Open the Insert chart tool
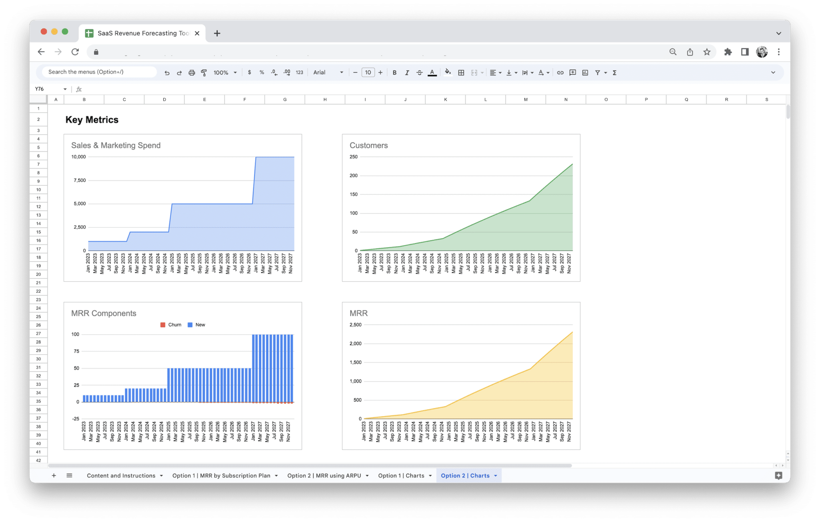This screenshot has height=522, width=820. coord(585,73)
